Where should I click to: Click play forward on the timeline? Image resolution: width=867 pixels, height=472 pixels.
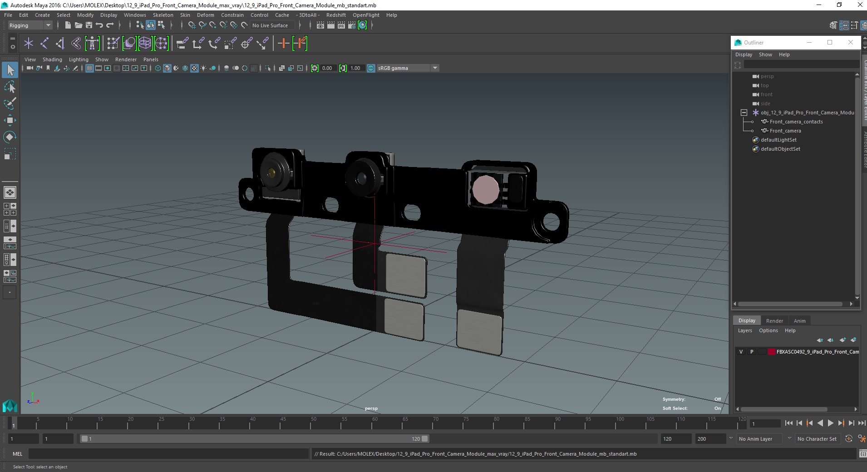click(x=830, y=423)
